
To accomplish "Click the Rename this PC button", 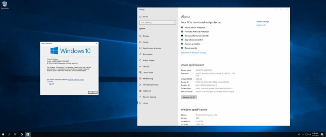I will click(x=189, y=97).
